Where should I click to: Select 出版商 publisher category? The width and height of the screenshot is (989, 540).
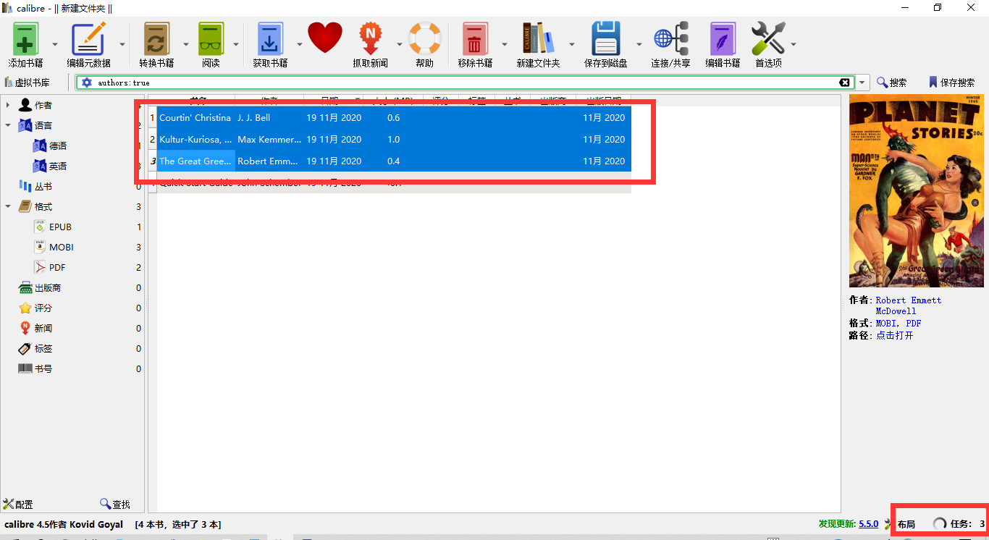click(x=48, y=288)
